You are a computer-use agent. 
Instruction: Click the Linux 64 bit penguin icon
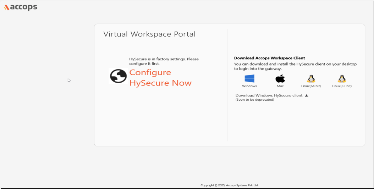pyautogui.click(x=311, y=78)
